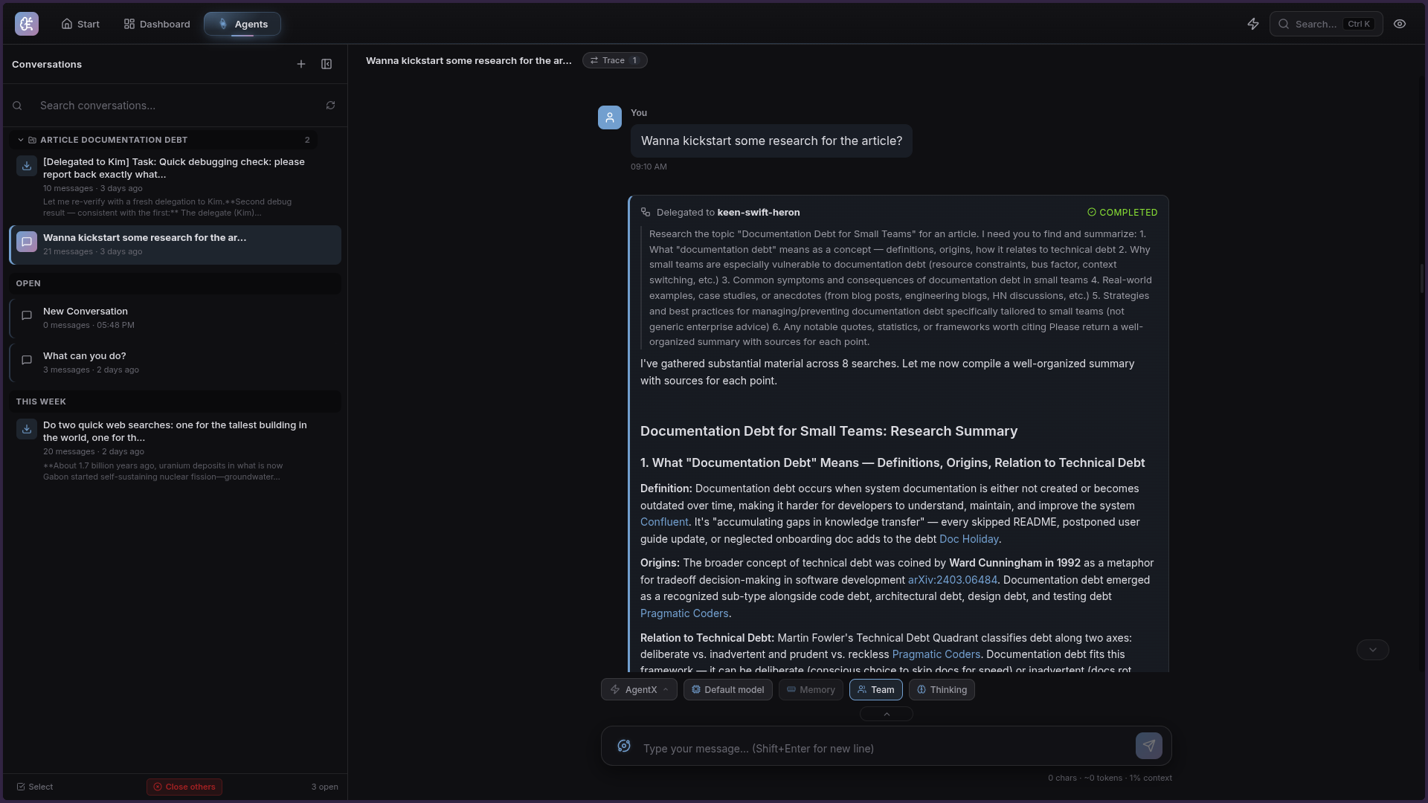1428x803 pixels.
Task: Open the AgentX agent dropdown
Action: [639, 690]
